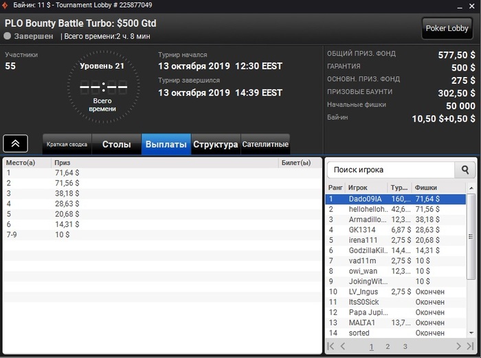Switch to the Столы tab
Image resolution: width=481 pixels, height=358 pixels.
coord(117,144)
